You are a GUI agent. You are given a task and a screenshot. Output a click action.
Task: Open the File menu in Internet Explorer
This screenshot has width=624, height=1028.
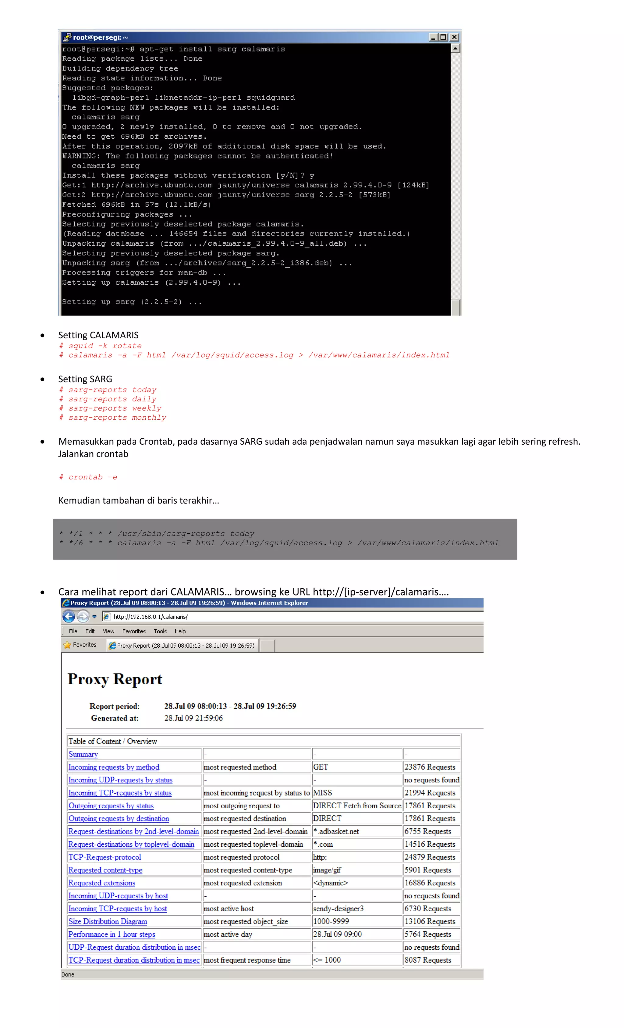pyautogui.click(x=73, y=631)
